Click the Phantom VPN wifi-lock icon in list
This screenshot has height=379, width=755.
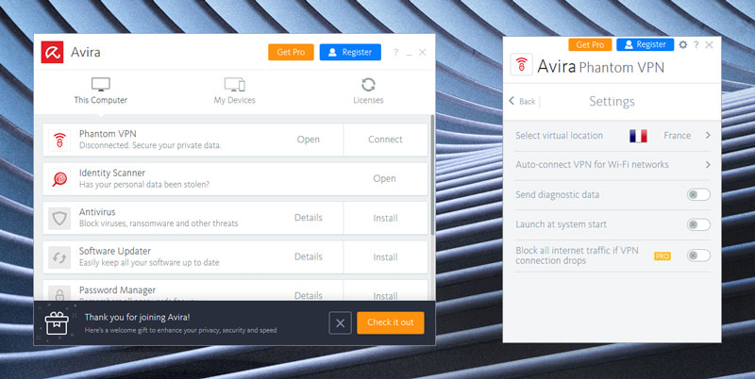(x=59, y=140)
